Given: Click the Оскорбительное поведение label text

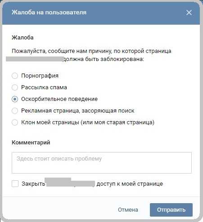Looking at the screenshot, I should tap(59, 99).
